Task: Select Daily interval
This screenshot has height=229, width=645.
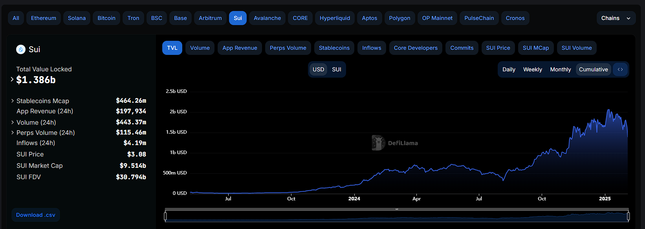Action: coord(509,69)
